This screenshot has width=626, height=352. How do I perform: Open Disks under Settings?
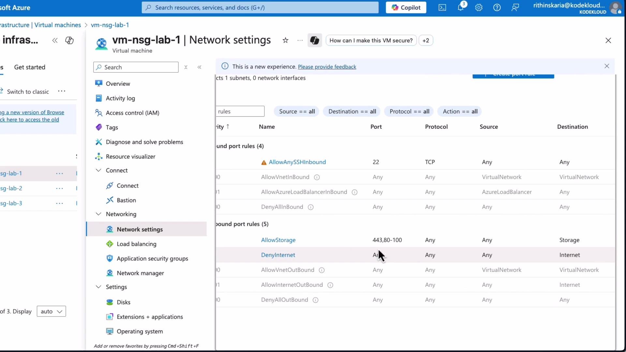coord(123,302)
